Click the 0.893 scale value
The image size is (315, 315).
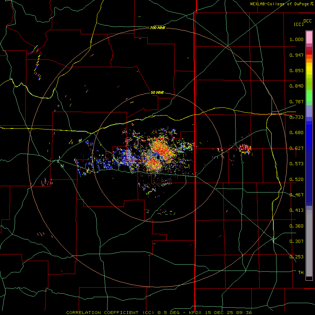click(x=296, y=70)
